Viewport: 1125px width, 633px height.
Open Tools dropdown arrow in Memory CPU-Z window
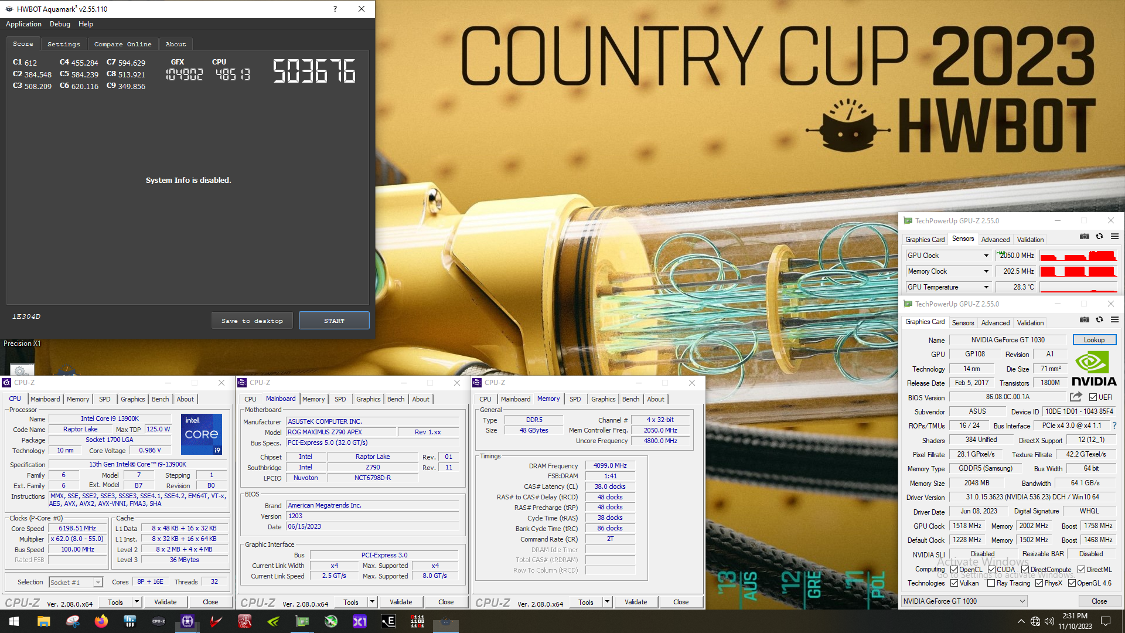coord(607,602)
